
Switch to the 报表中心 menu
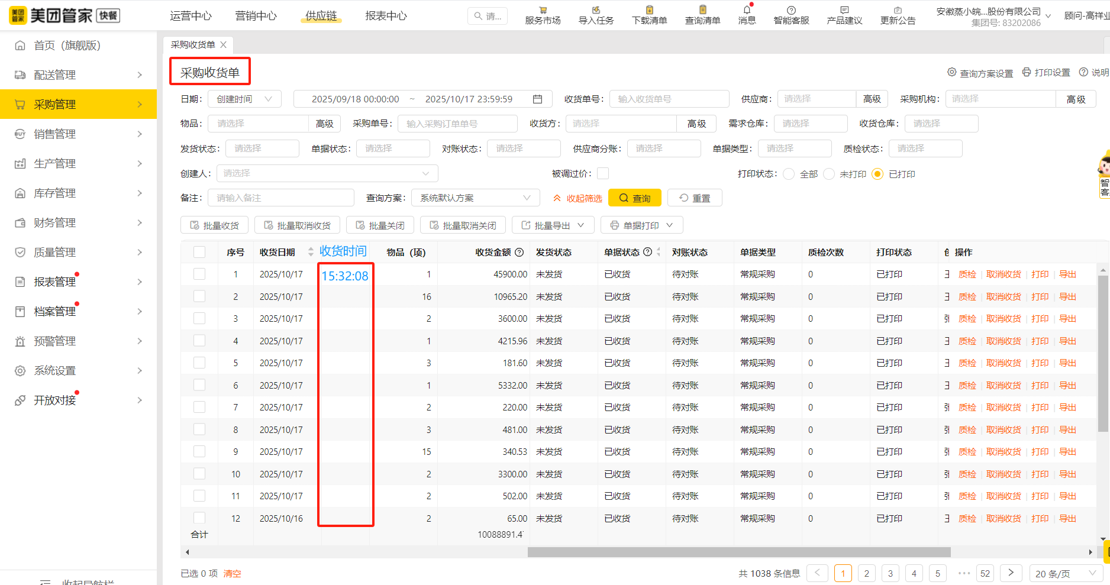pyautogui.click(x=385, y=16)
